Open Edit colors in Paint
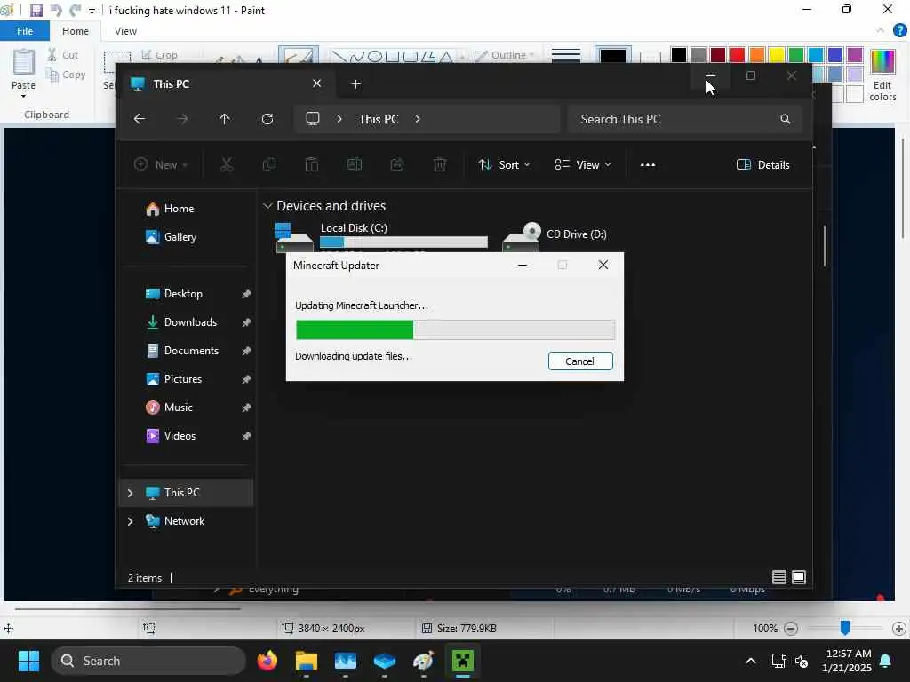Viewport: 910px width, 682px height. click(882, 75)
